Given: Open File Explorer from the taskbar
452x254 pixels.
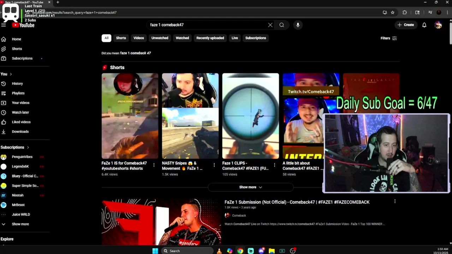Looking at the screenshot, I should click(272, 251).
